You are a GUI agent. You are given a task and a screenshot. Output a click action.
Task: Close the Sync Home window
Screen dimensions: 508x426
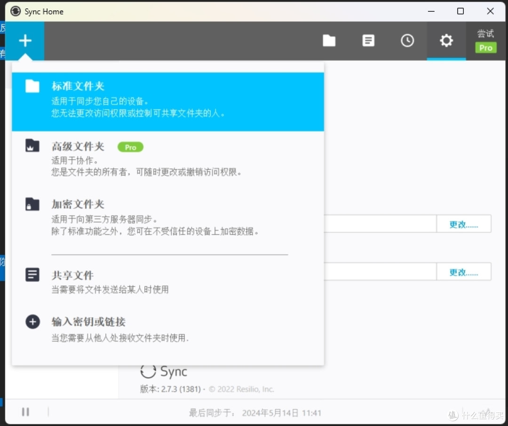pos(490,11)
